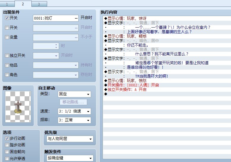Click ellipsis button of 变量 field
Image resolution: width=231 pixels, height=162 pixels.
(76, 38)
